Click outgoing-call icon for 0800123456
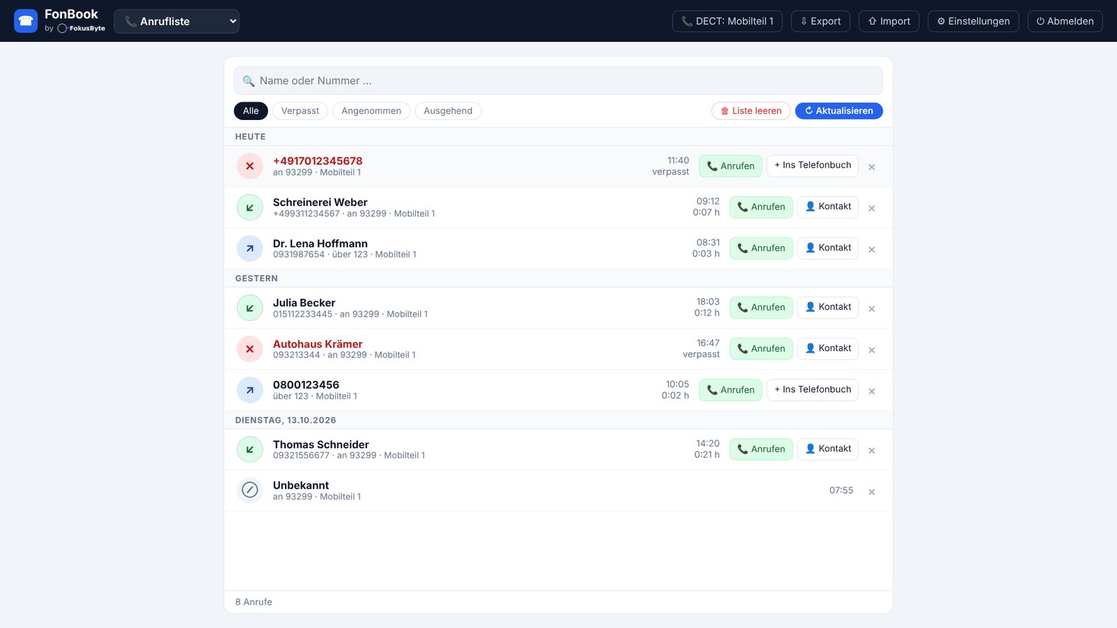The image size is (1117, 628). tap(250, 390)
